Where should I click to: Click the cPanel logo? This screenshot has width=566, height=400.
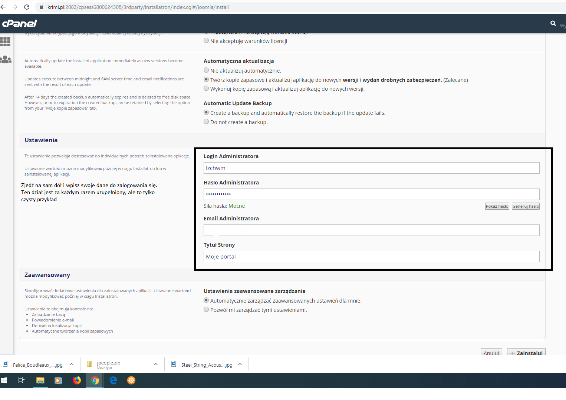pos(19,23)
